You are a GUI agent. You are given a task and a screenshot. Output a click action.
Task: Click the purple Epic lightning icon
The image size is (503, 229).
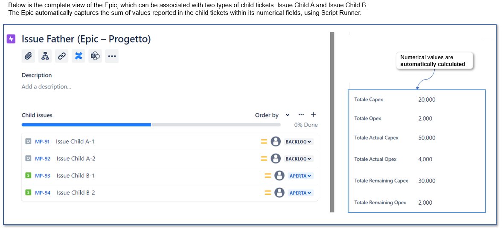click(x=11, y=39)
